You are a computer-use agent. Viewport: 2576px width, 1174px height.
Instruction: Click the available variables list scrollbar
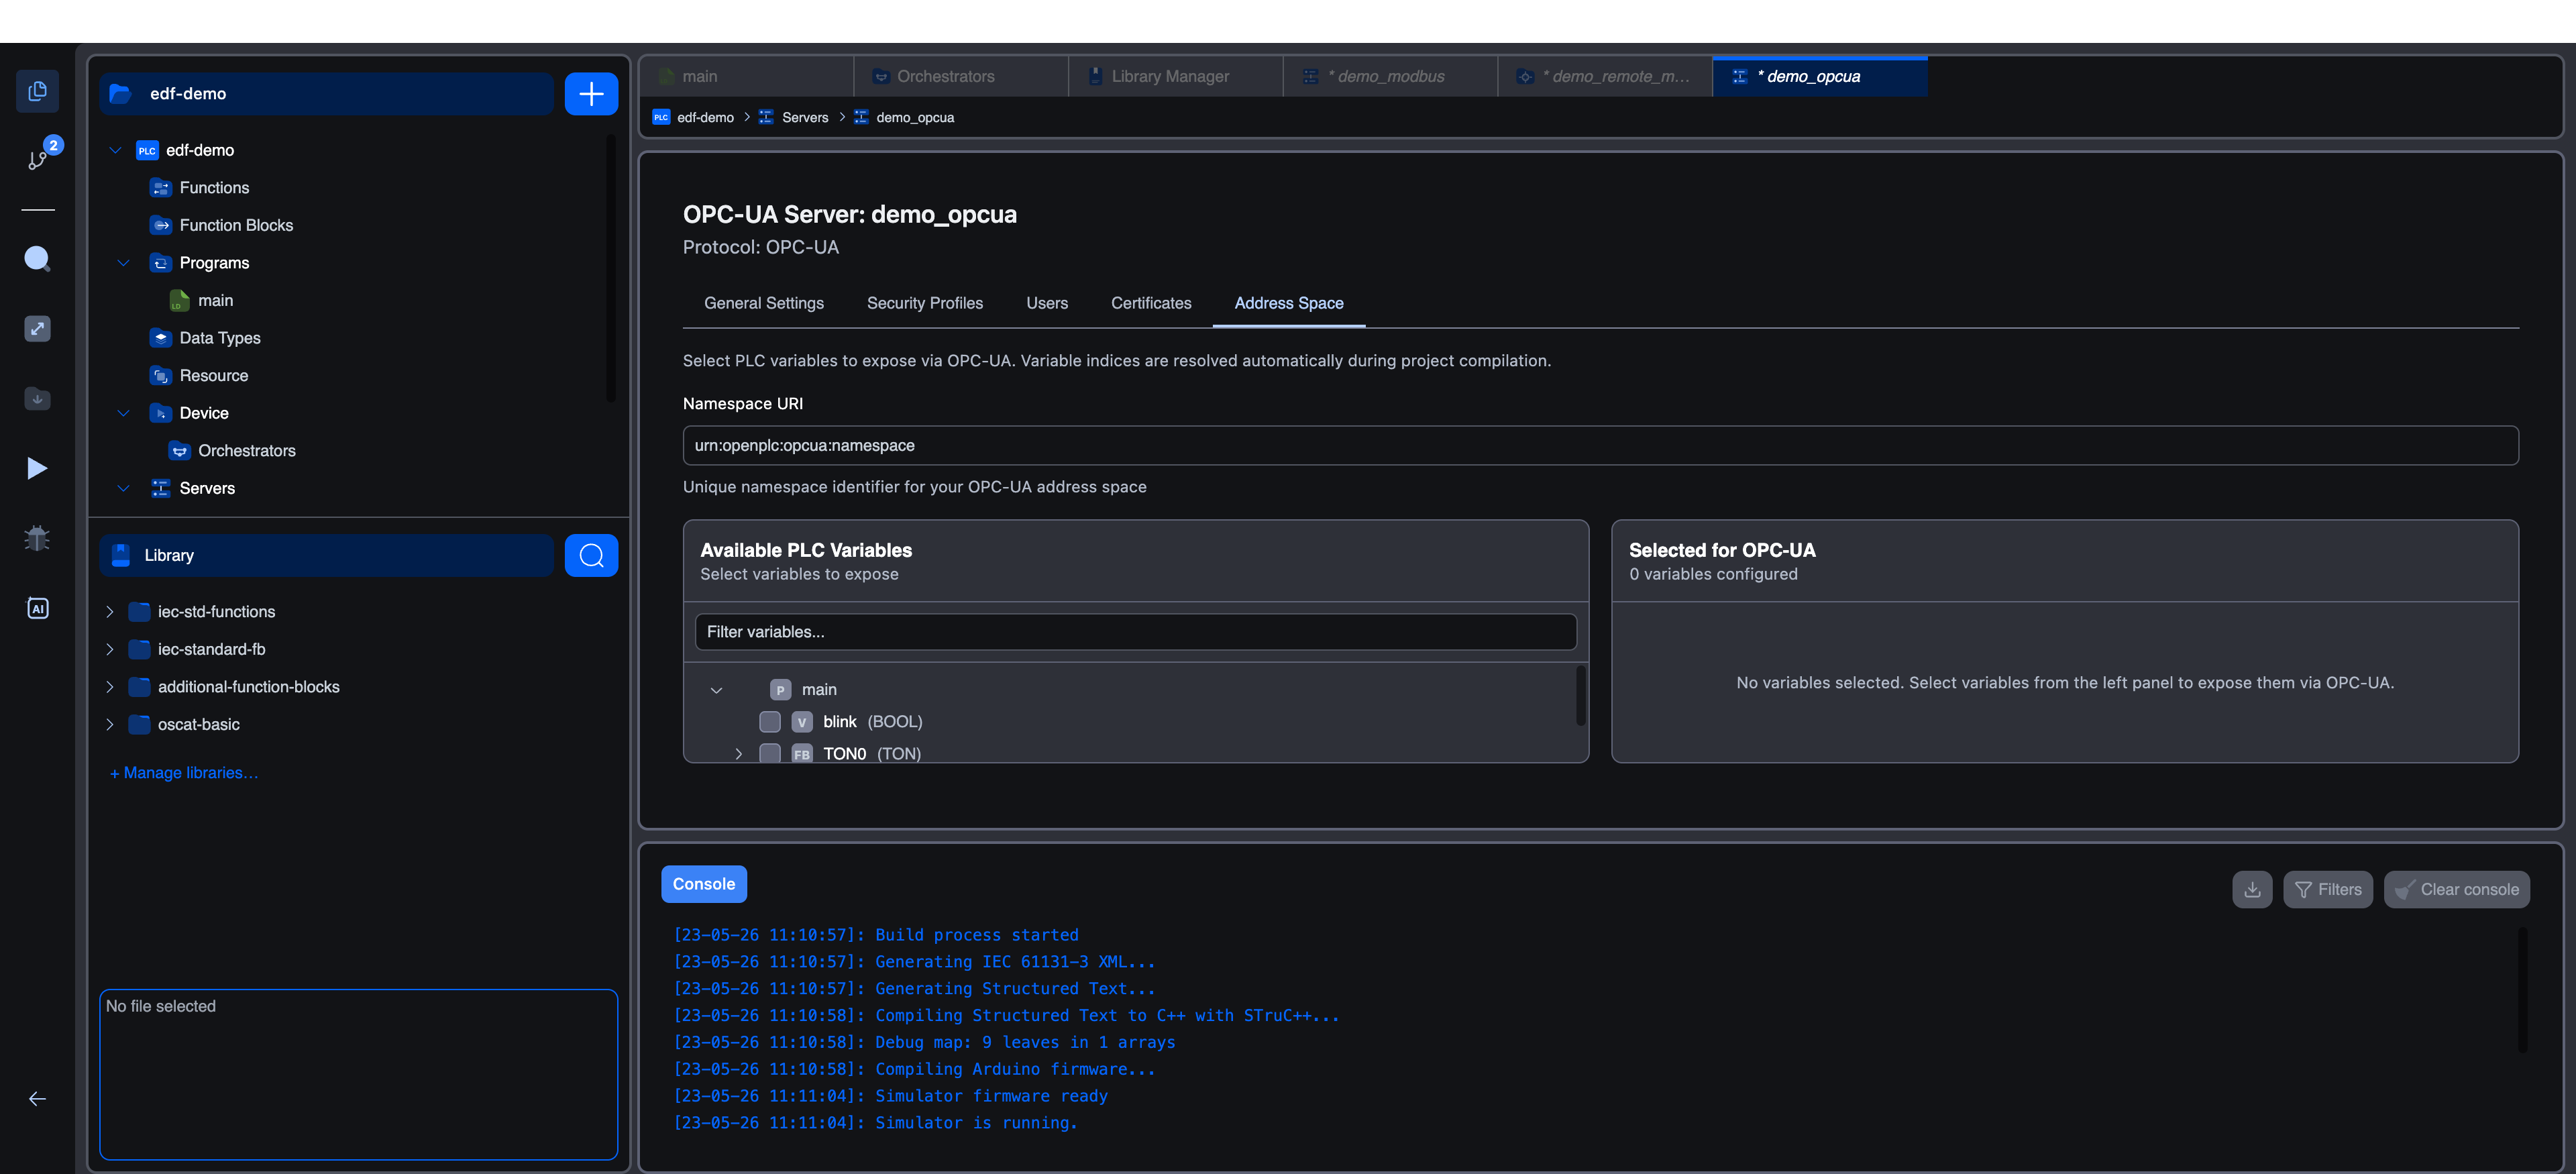[1581, 695]
